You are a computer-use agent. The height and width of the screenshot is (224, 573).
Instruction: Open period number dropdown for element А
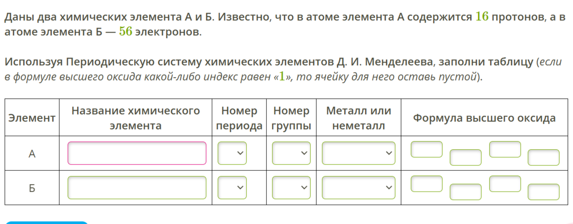[232, 153]
